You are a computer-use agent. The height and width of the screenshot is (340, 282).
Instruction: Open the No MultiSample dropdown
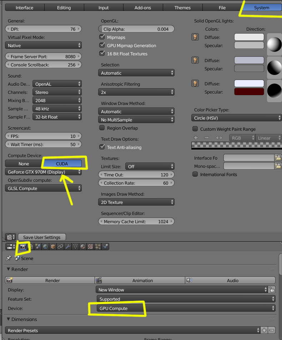[x=136, y=120]
